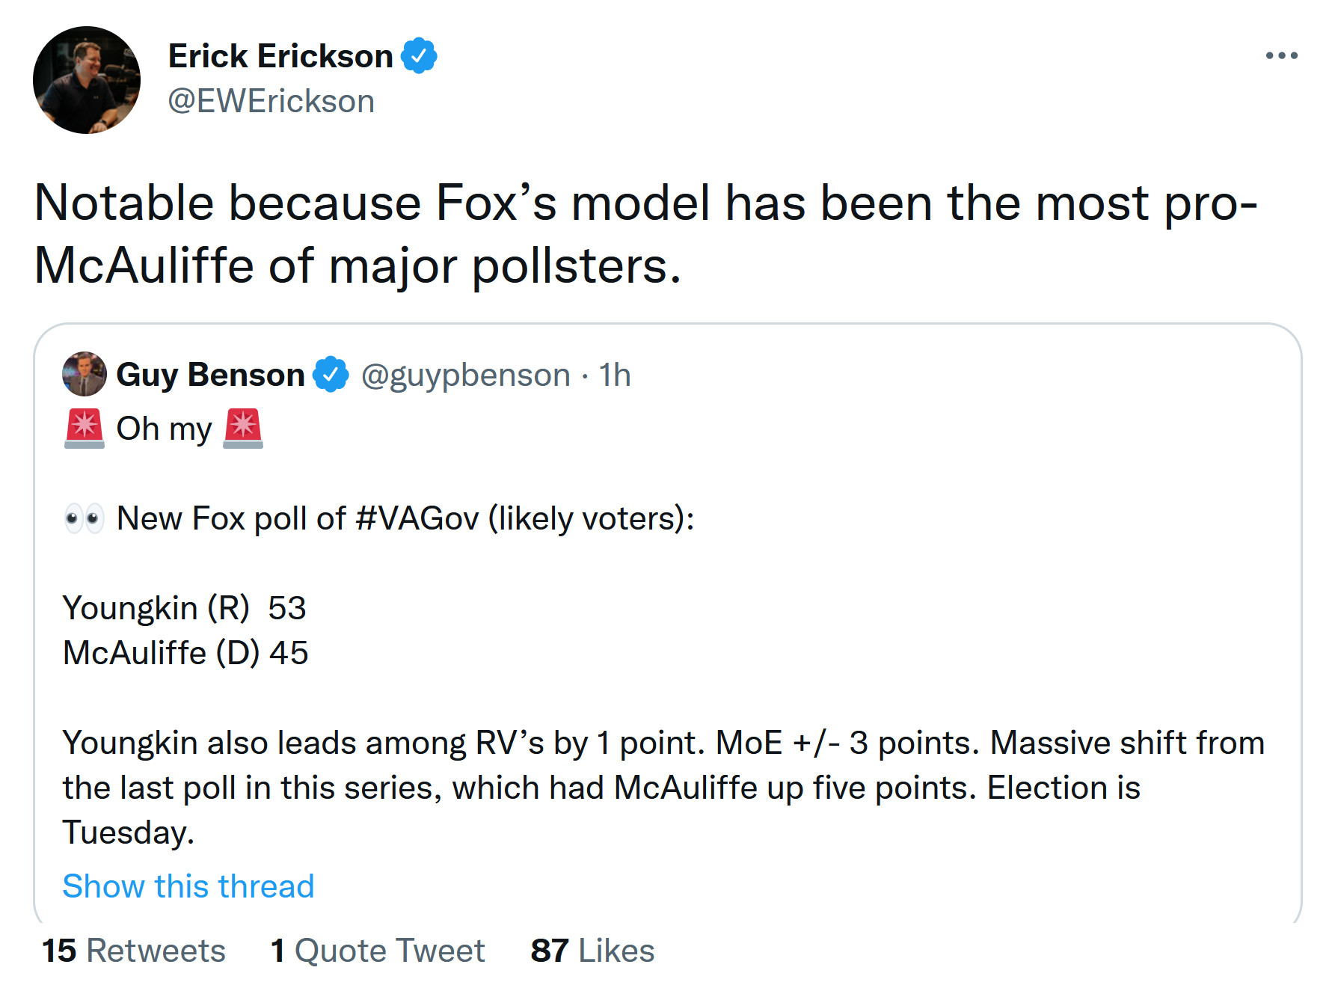The width and height of the screenshot is (1335, 1000).
Task: Open the 1 Quote Tweet list
Action: 378,951
